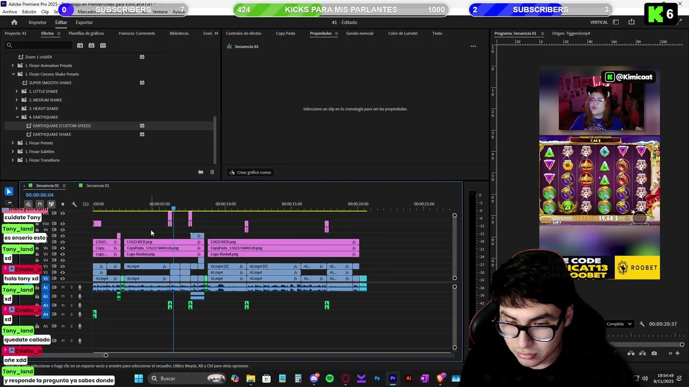Viewport: 689px width, 387px height.
Task: Solo audio track A2
Action: point(71,296)
